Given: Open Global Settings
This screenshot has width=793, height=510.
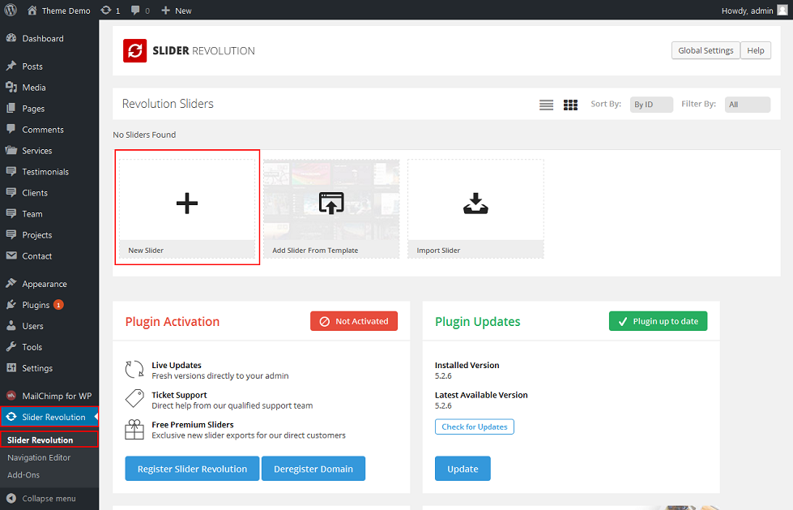Looking at the screenshot, I should coord(706,50).
